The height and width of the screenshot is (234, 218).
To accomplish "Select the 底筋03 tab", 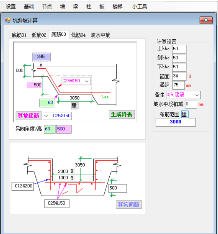I will click(x=58, y=35).
